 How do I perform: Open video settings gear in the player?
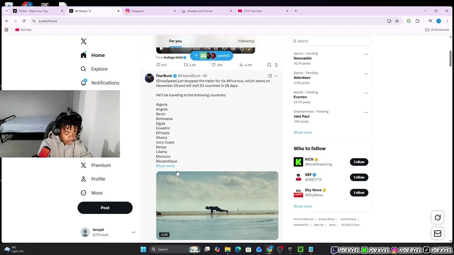point(233,49)
